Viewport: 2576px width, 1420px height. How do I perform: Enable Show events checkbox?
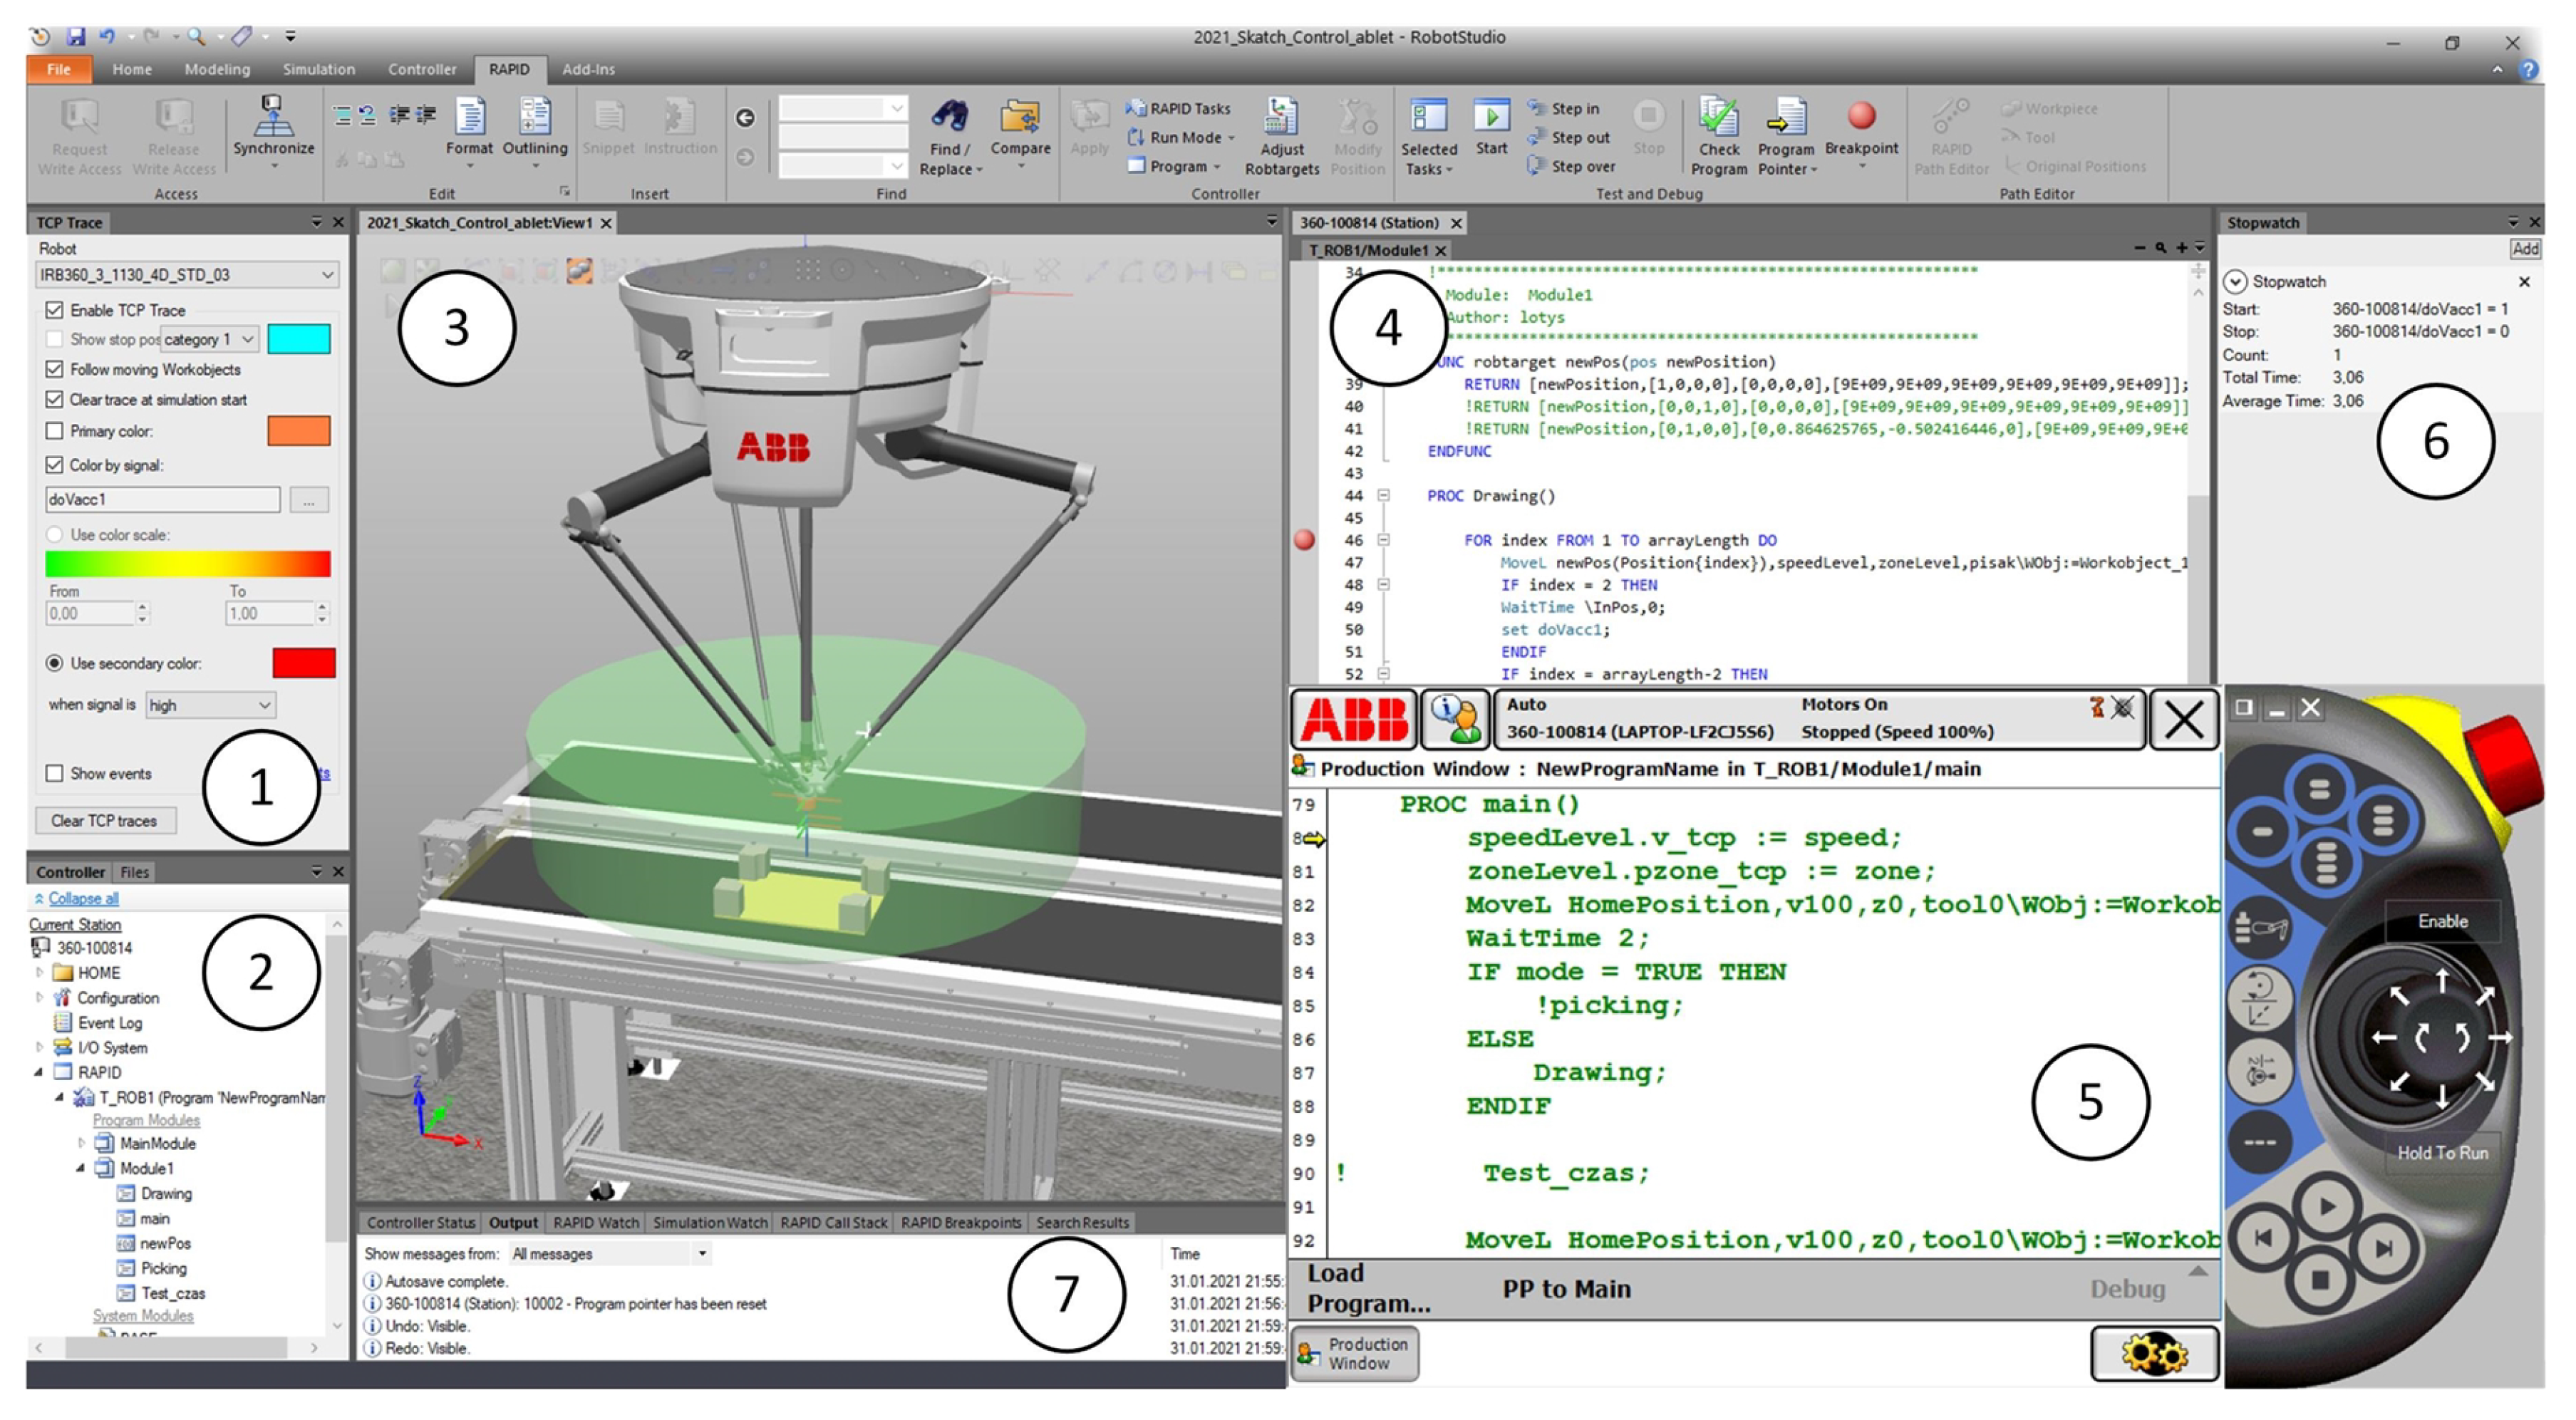55,773
